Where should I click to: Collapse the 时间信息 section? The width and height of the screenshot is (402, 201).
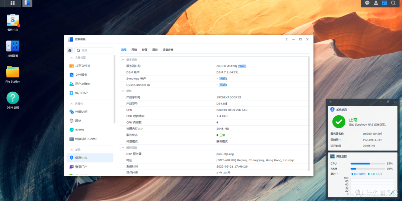click(123, 148)
